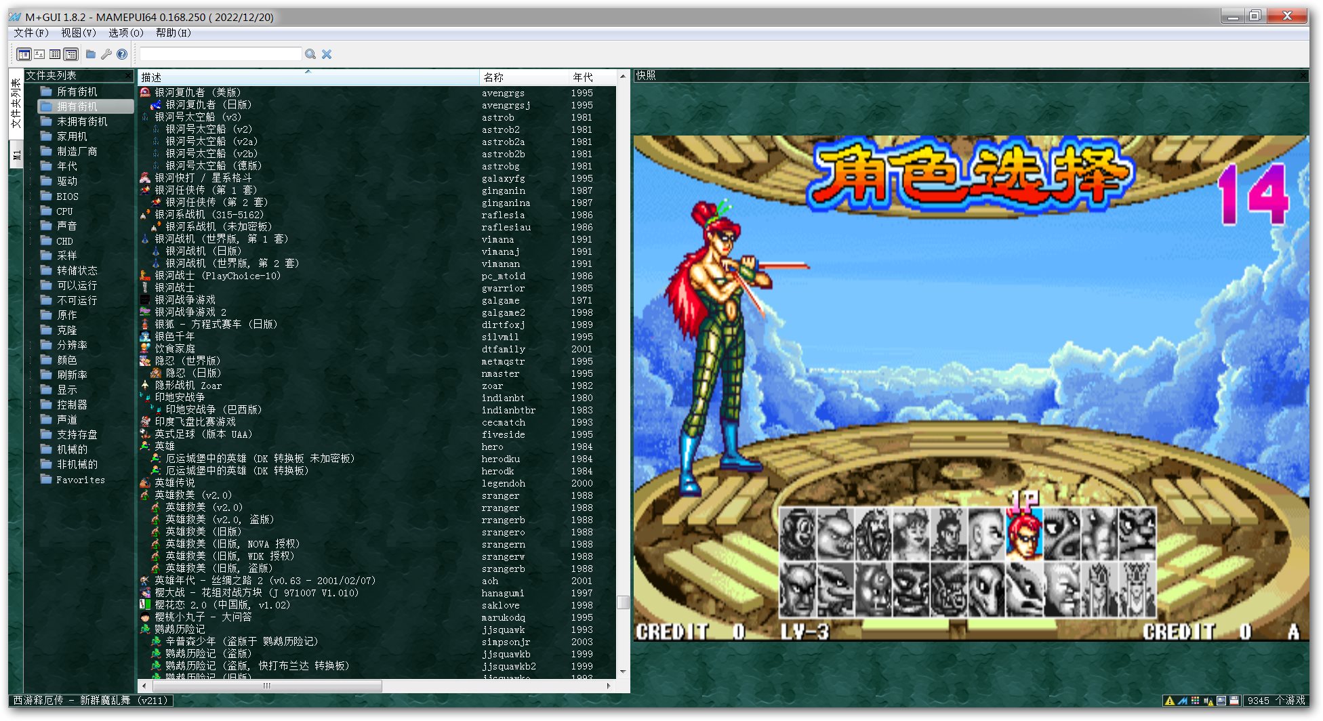Click the game list vertical scrollbar thumb
The height and width of the screenshot is (721, 1323).
click(623, 602)
